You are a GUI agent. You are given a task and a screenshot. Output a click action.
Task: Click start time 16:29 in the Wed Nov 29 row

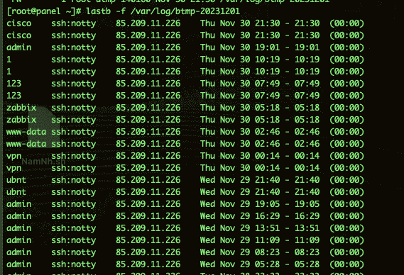pos(267,216)
